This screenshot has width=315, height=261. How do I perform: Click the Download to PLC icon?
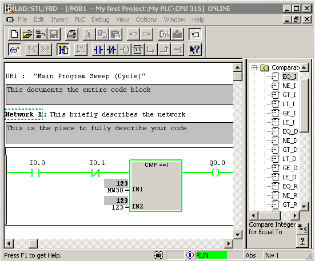(x=177, y=34)
